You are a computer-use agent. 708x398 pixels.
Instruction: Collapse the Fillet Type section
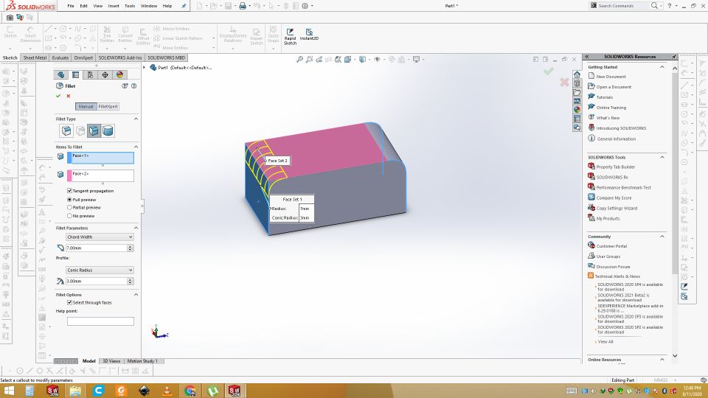[136, 119]
